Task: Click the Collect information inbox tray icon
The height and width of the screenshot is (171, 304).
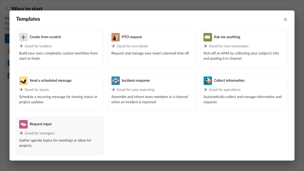Action: pos(208,80)
